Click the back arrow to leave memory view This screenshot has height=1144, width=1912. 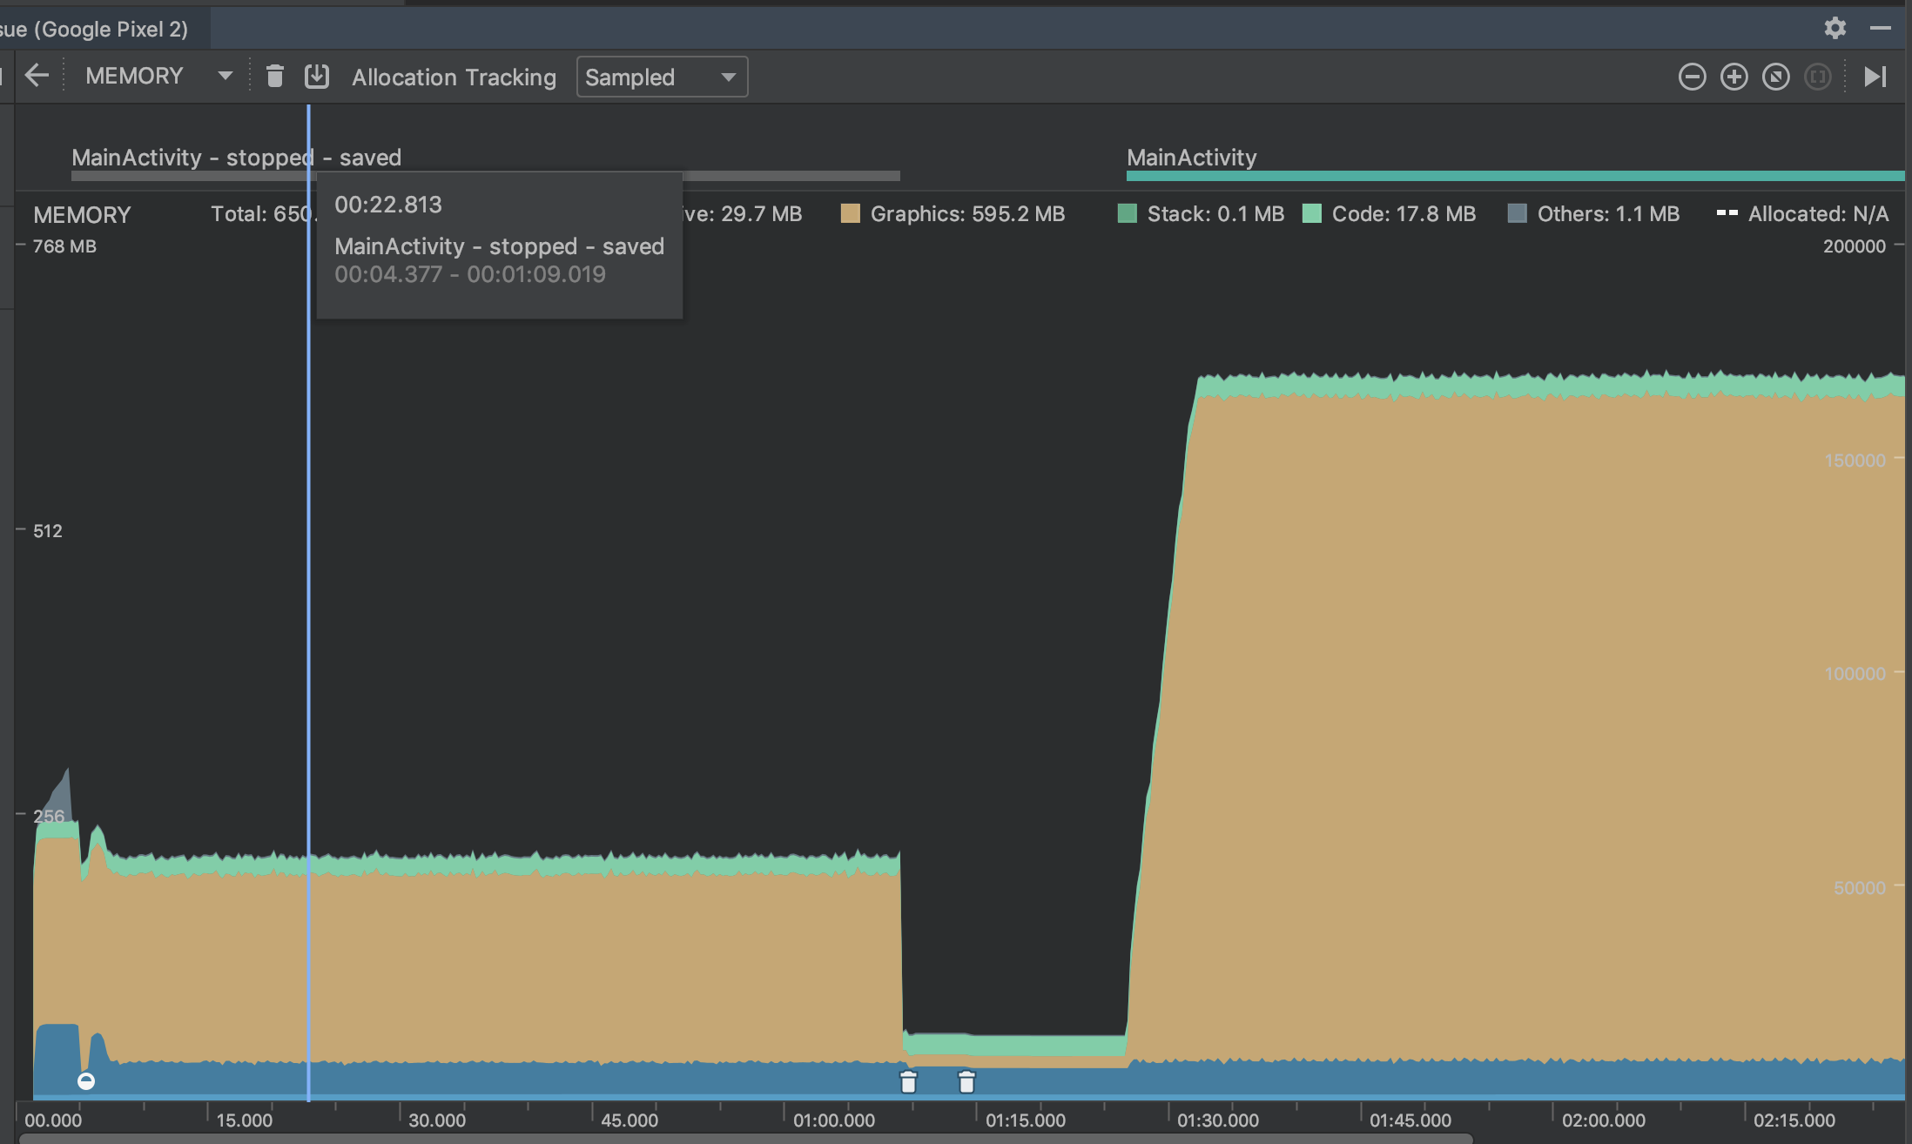point(37,76)
